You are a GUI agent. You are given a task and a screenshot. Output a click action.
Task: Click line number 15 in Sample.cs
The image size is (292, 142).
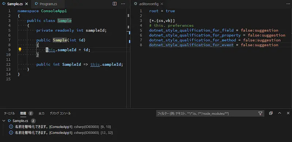point(8,79)
